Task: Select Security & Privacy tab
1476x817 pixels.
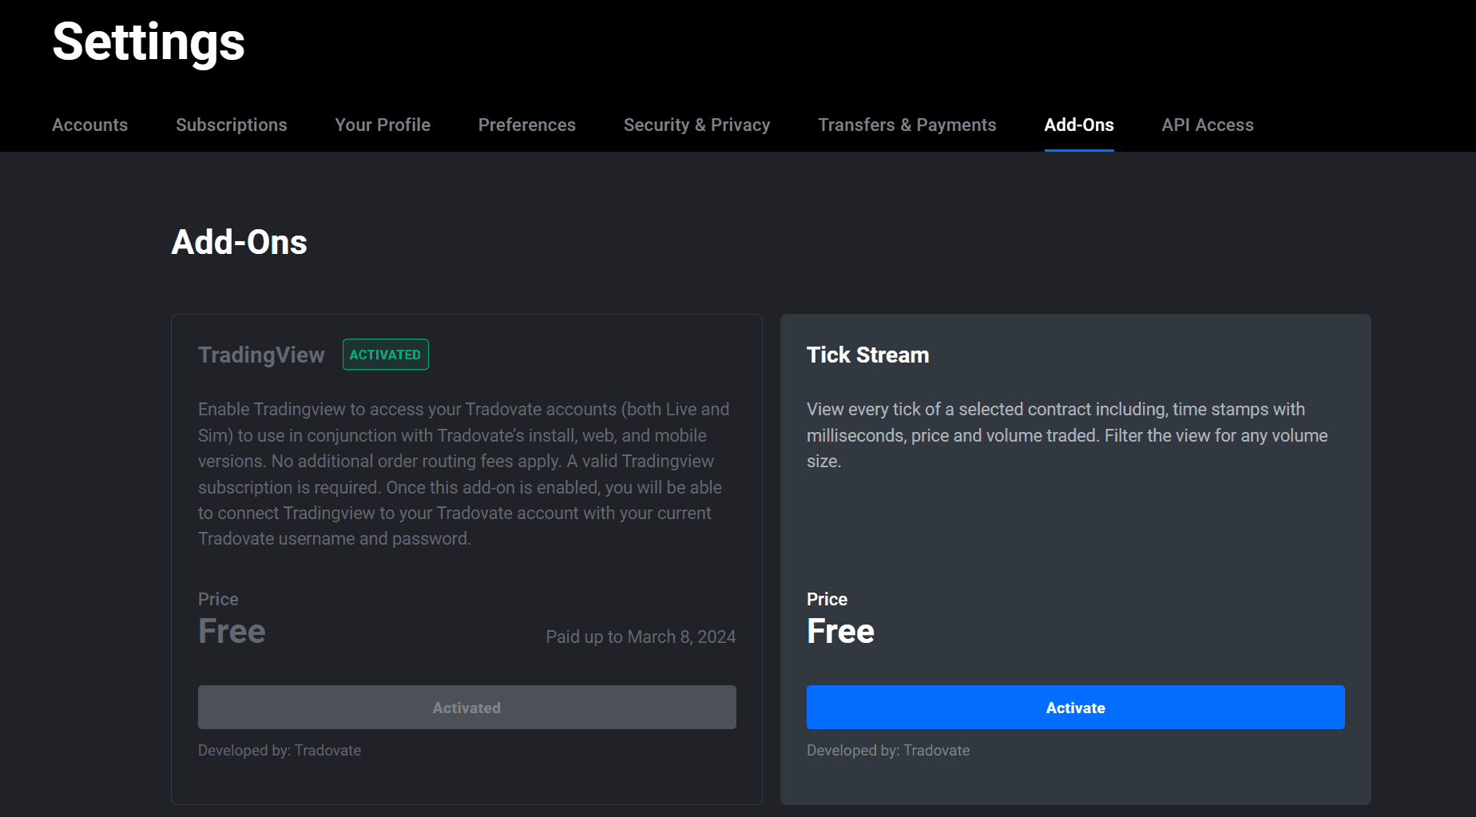Action: click(x=696, y=125)
